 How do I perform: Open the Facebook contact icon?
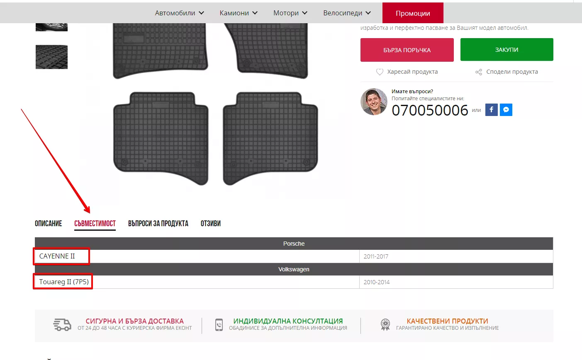(491, 110)
